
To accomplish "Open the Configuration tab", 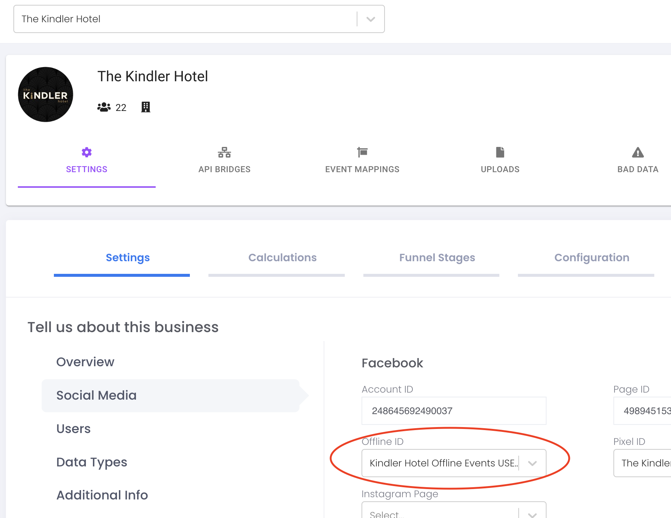I will (x=591, y=258).
